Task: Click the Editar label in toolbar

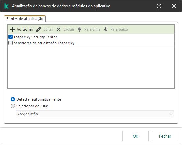Action: [x=48, y=29]
